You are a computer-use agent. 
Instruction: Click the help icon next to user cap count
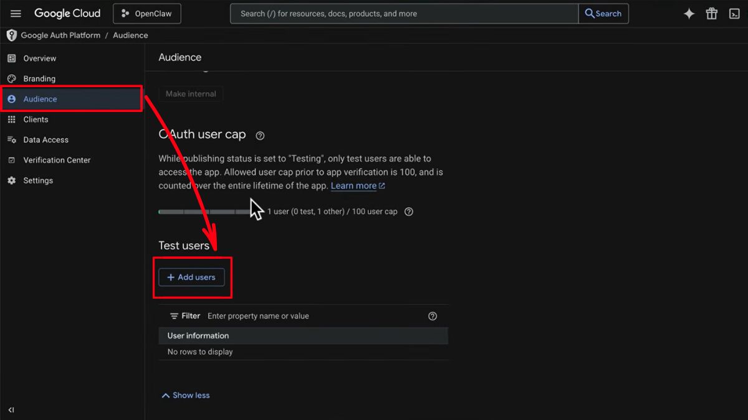click(x=408, y=212)
